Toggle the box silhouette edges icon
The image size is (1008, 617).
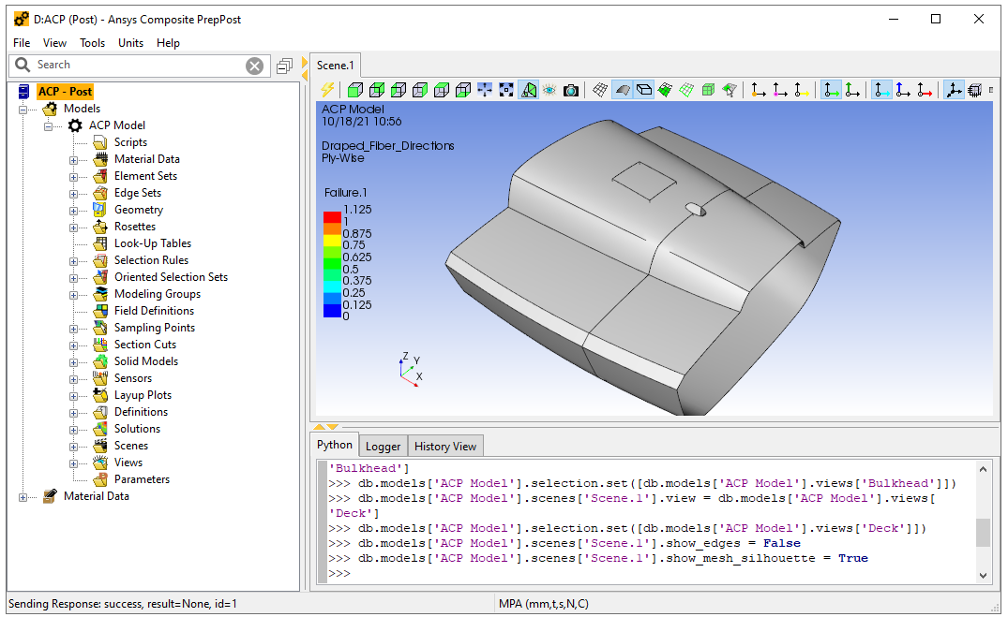click(643, 90)
